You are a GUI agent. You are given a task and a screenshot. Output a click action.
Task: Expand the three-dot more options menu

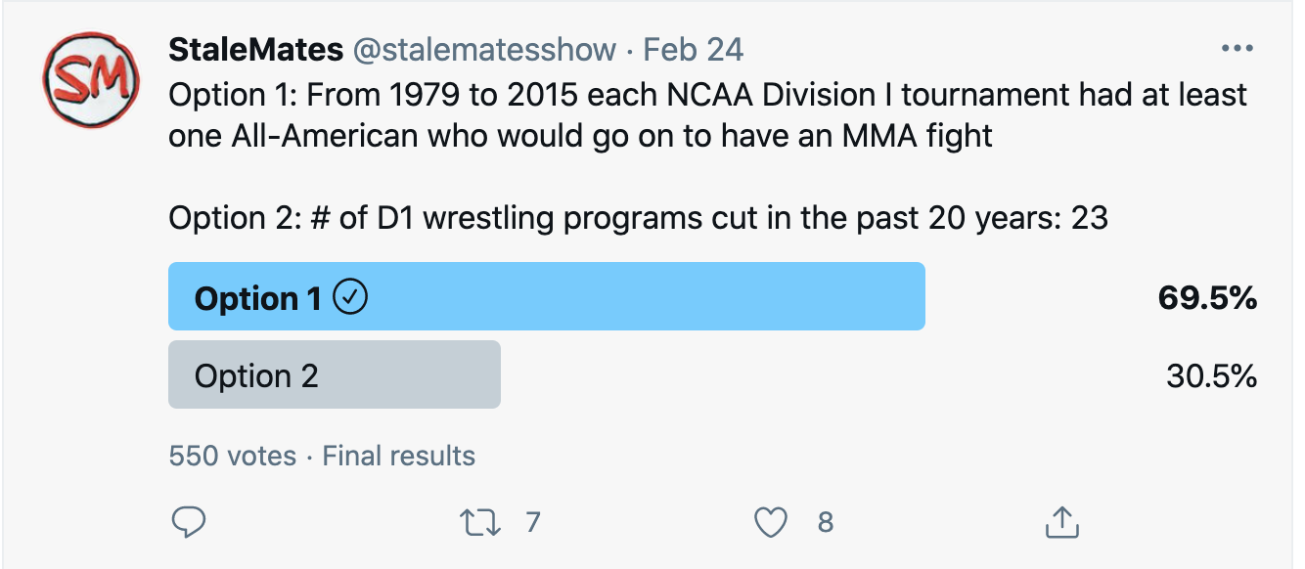[1237, 49]
